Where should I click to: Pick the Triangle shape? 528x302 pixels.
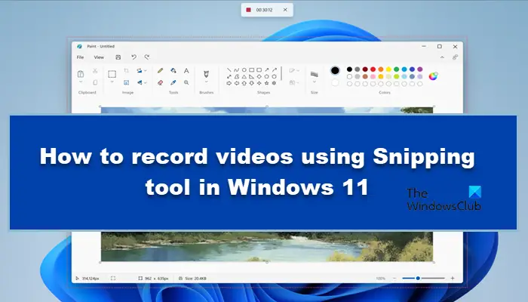[244, 77]
